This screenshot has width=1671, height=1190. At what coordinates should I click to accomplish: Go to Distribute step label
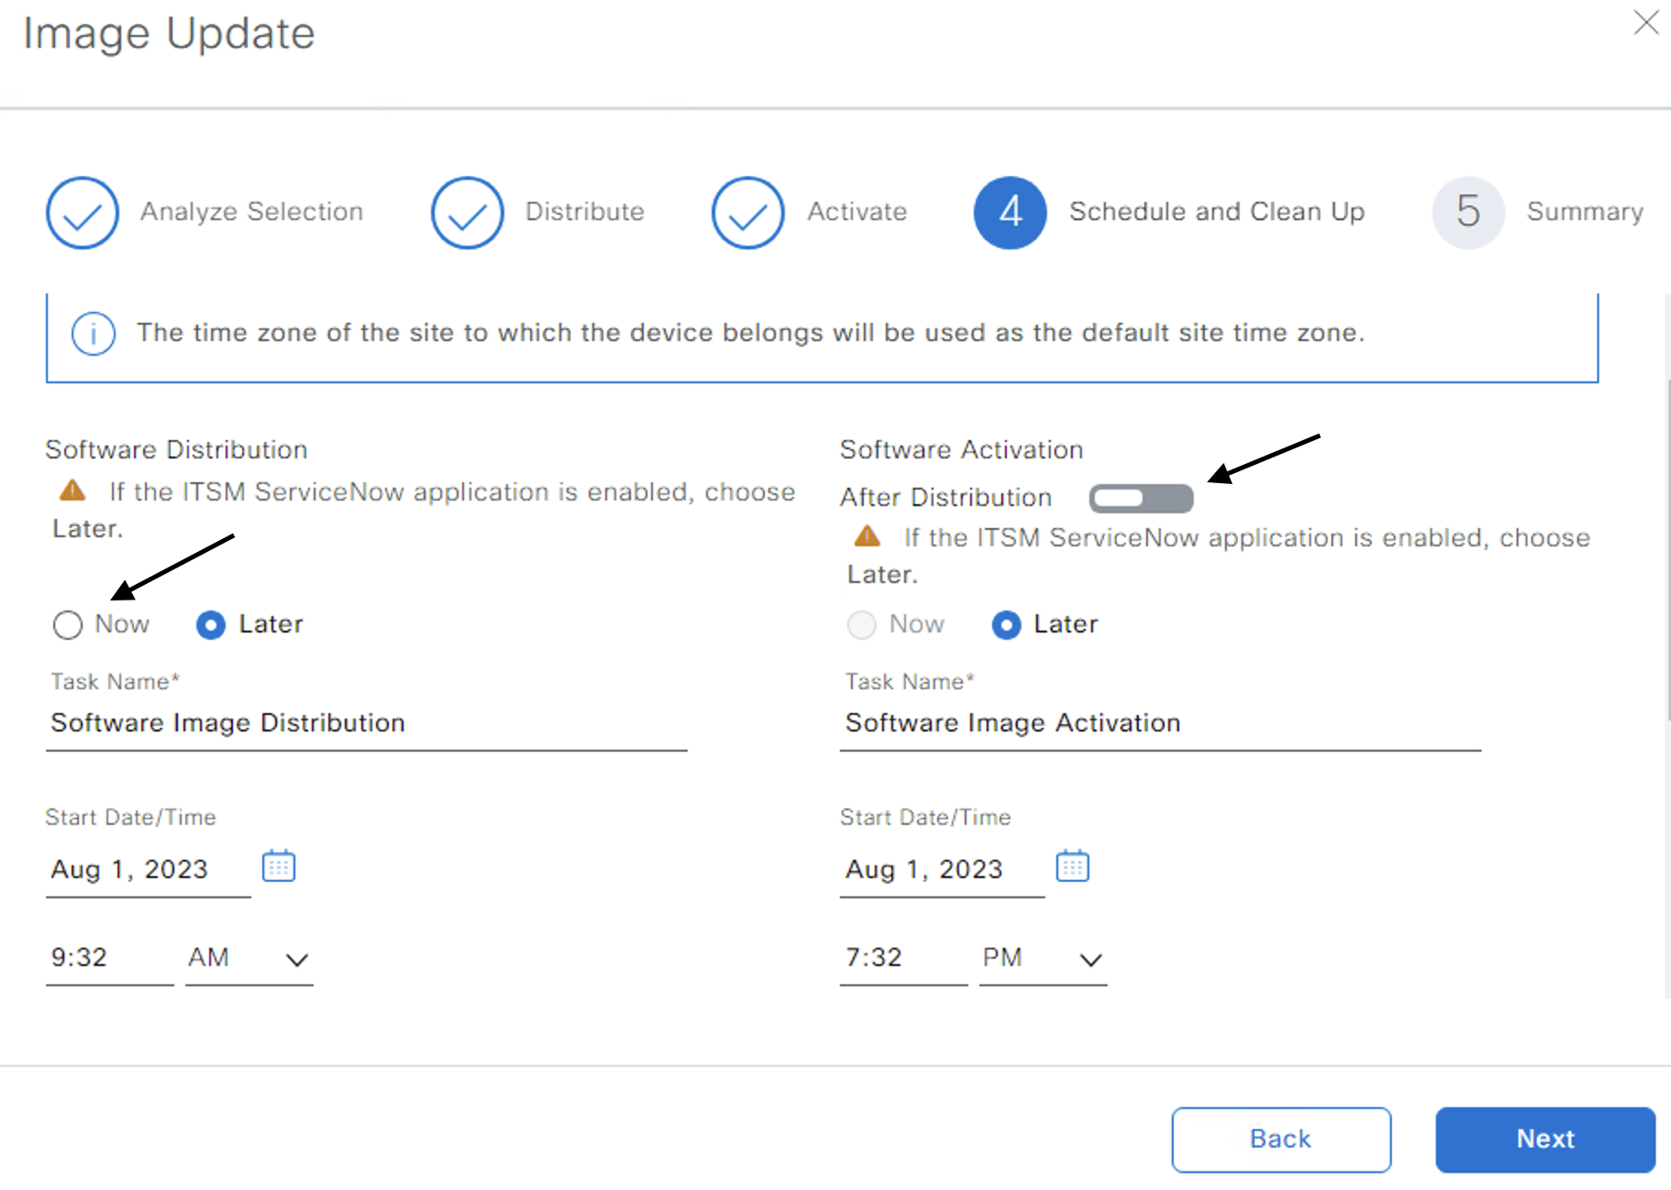click(x=585, y=212)
